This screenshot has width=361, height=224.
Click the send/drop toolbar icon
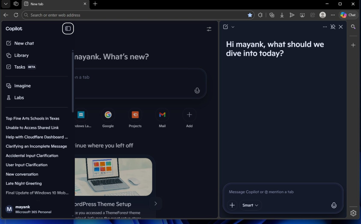[292, 15]
